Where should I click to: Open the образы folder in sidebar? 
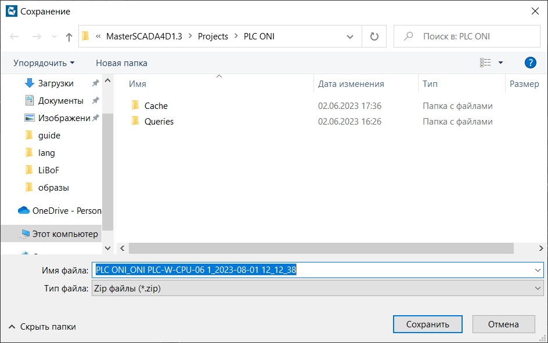tap(53, 188)
